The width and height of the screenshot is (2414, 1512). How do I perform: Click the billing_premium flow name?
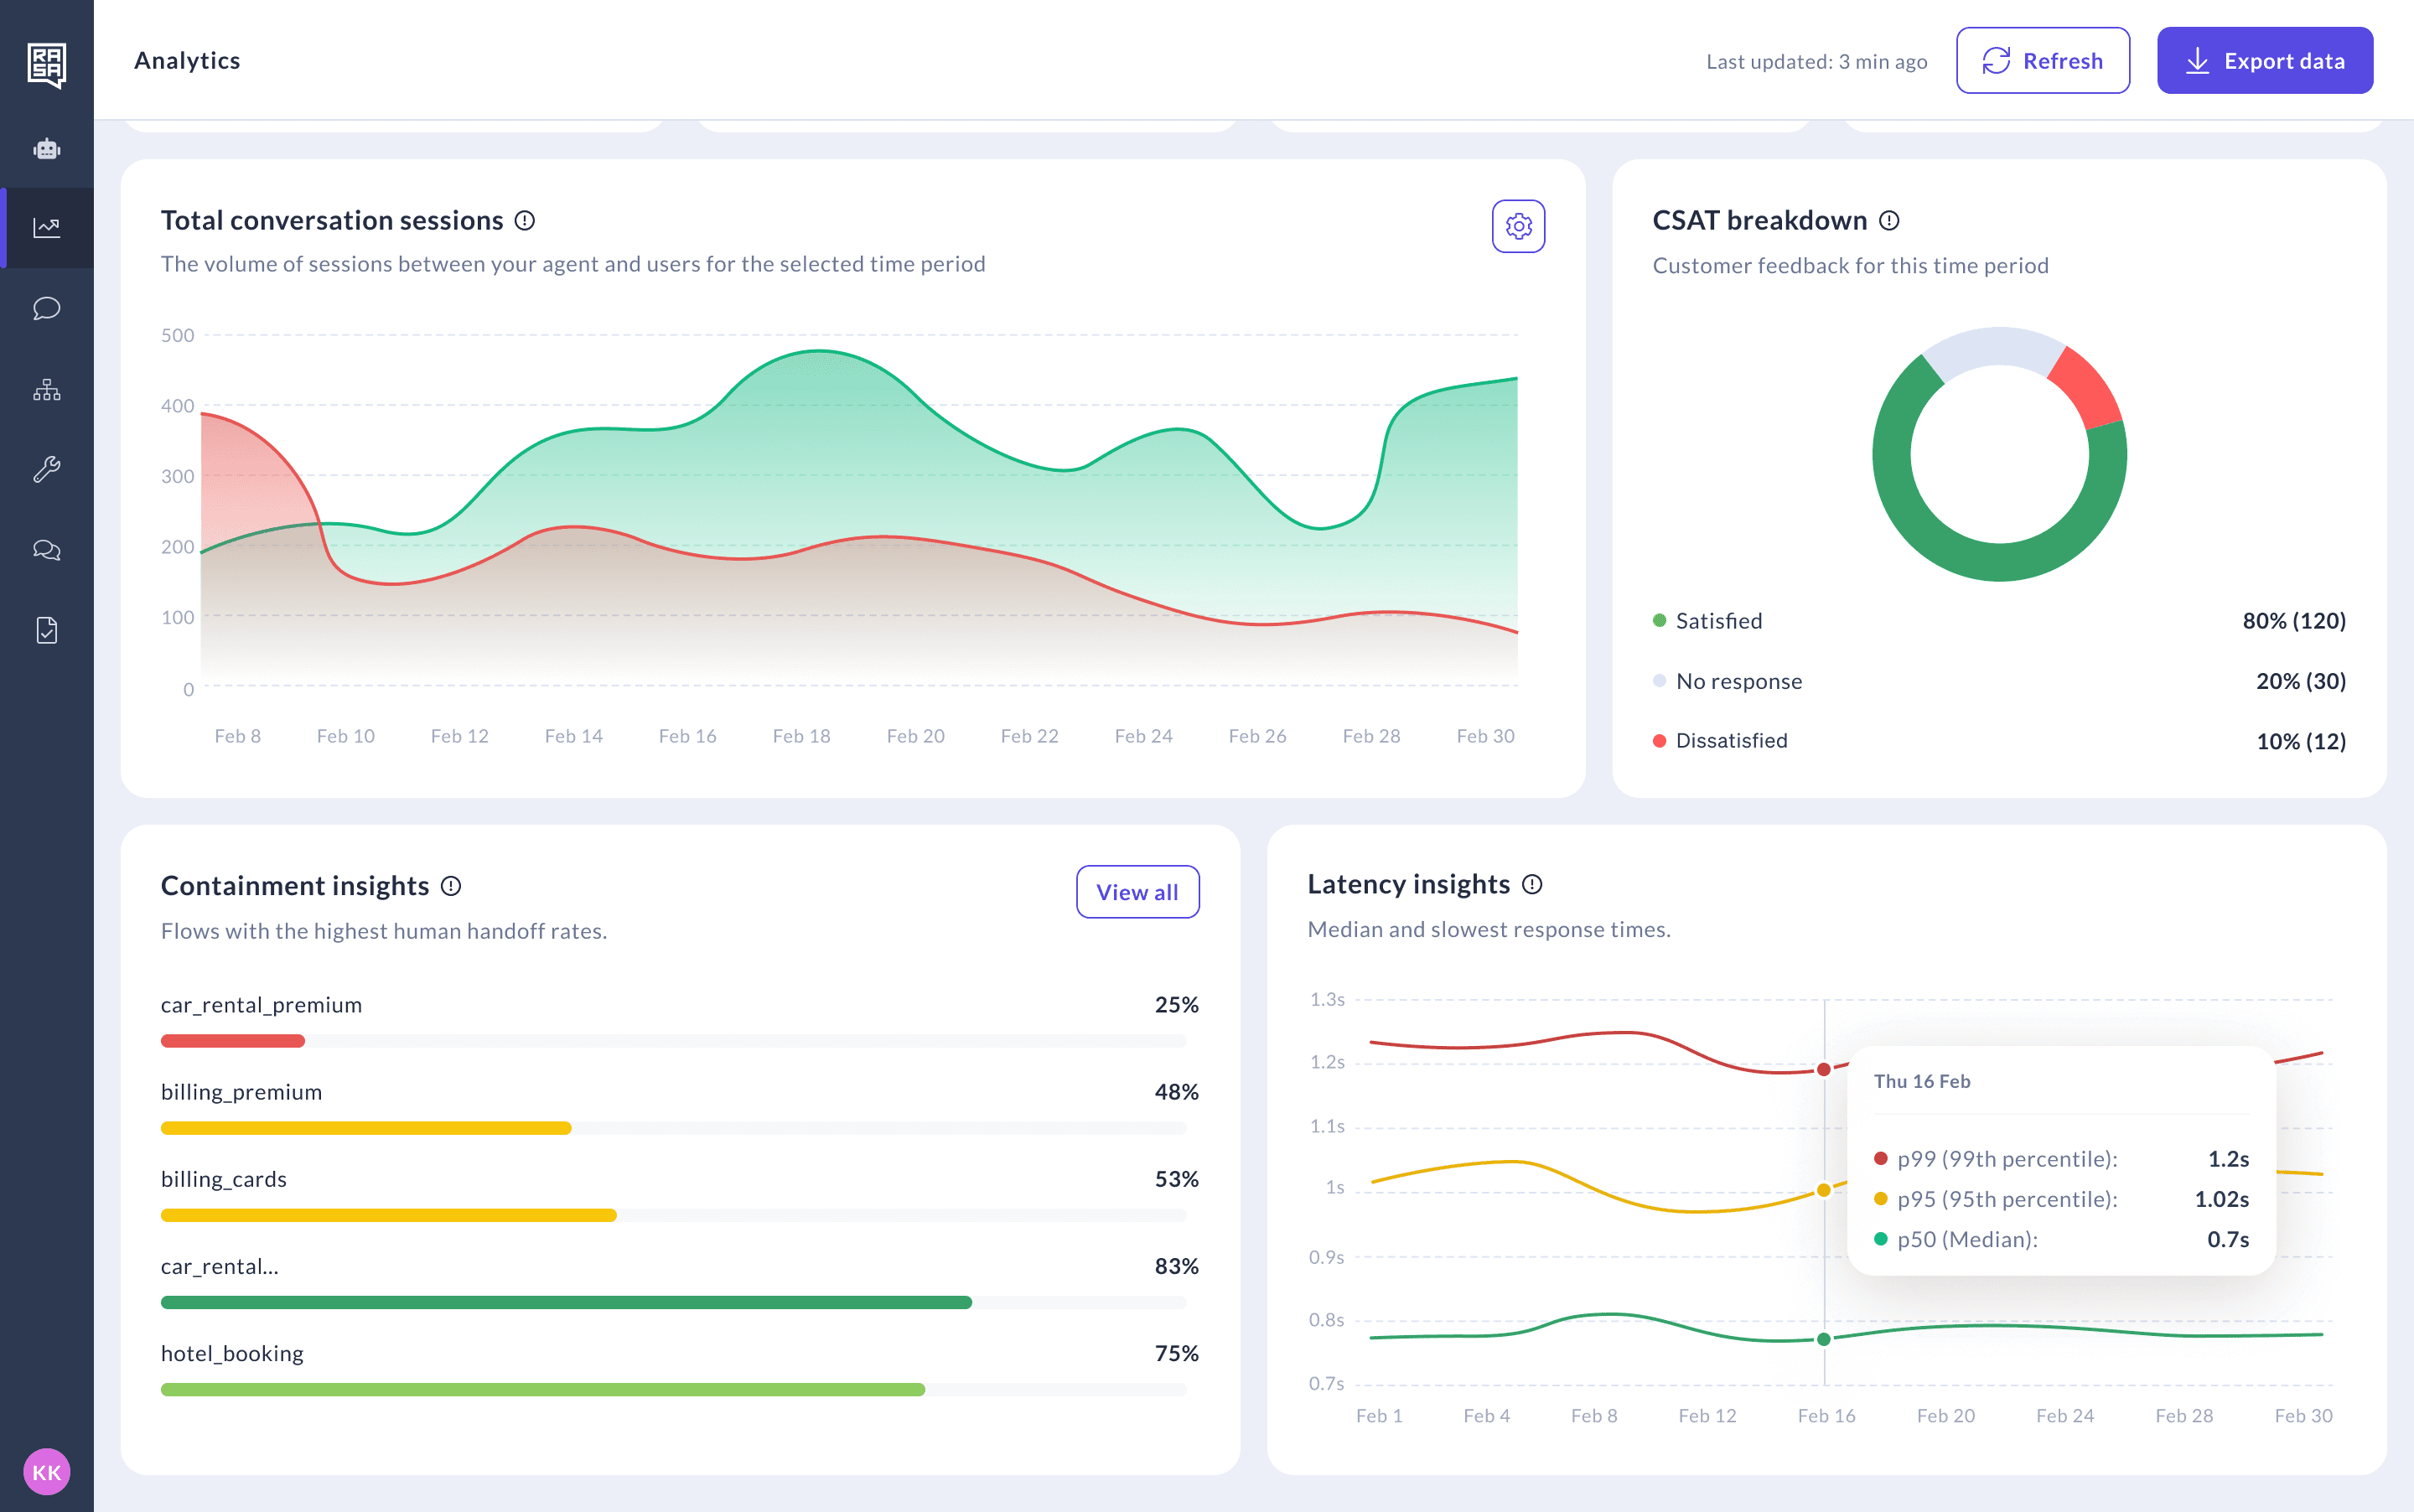coord(241,1092)
